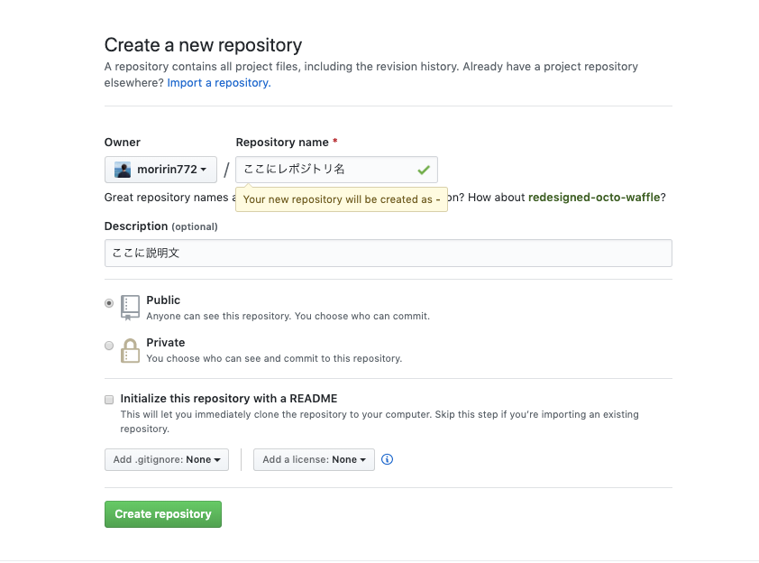The width and height of the screenshot is (759, 563).
Task: Select the Private radio button
Action: point(109,346)
